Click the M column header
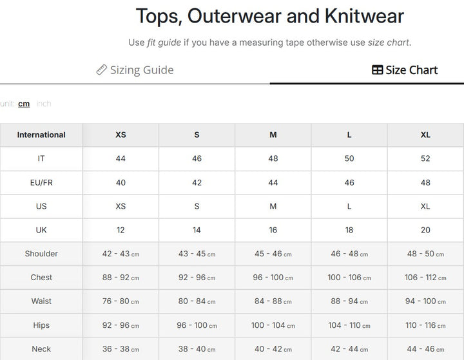Viewport: 464px width, 360px height. (x=273, y=135)
